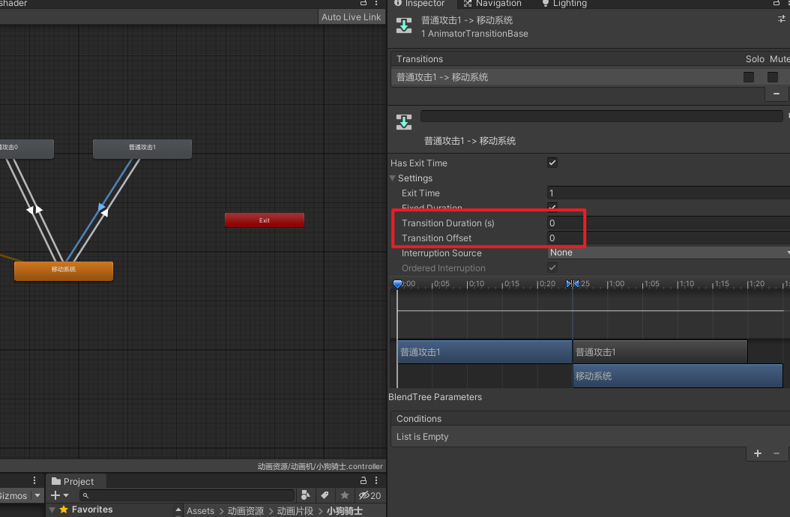Select the 移动系统 clip in timeline
The height and width of the screenshot is (517, 790).
[x=678, y=376]
